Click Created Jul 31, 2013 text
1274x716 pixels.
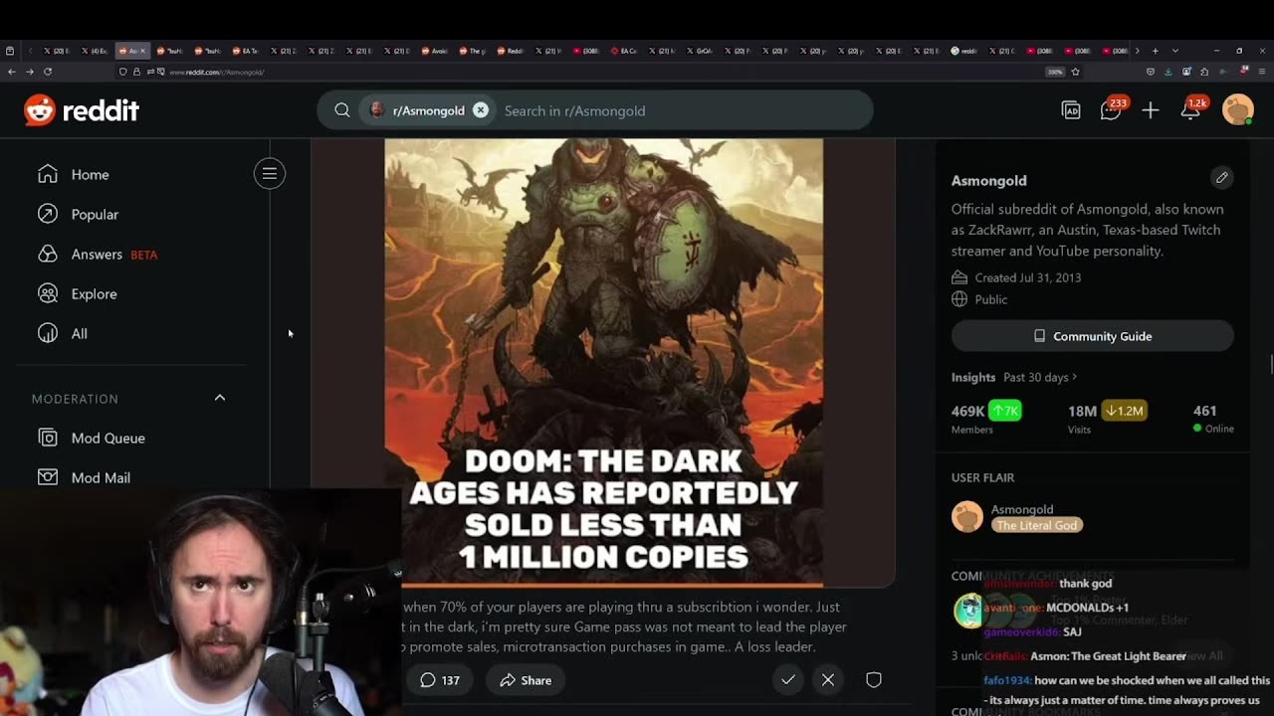point(1027,277)
